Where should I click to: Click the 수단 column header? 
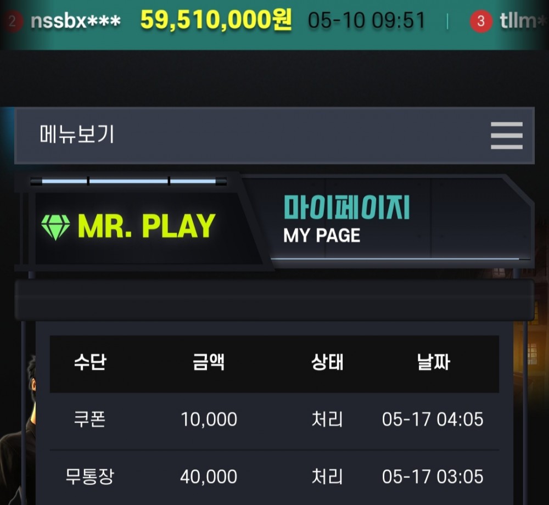(x=90, y=362)
